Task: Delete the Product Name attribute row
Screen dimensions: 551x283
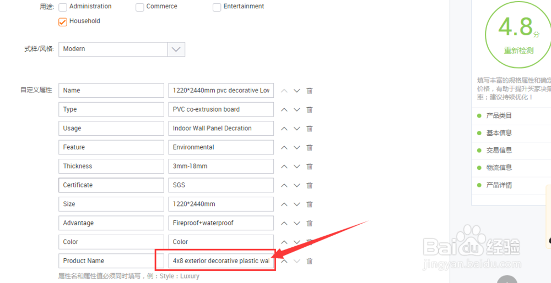Action: (310, 262)
